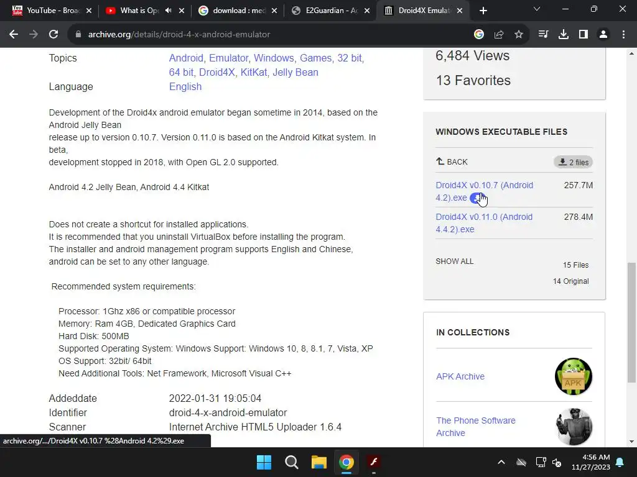
Task: Click the browser forward arrow
Action: 34,35
